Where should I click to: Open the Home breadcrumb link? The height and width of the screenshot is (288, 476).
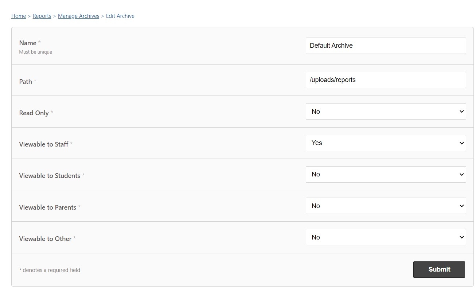pos(19,16)
